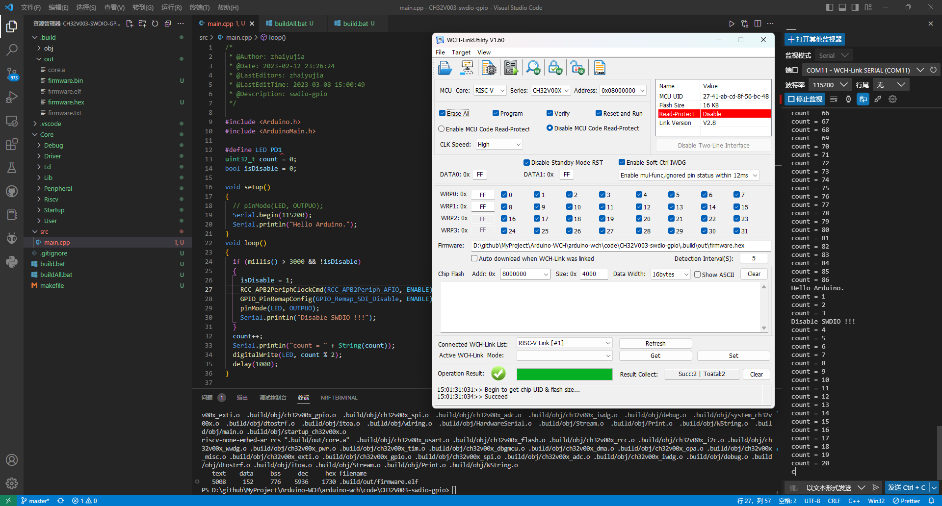Click the Set button for WCH-Link mode

coord(733,356)
